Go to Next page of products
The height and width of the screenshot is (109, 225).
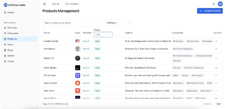coord(219,104)
